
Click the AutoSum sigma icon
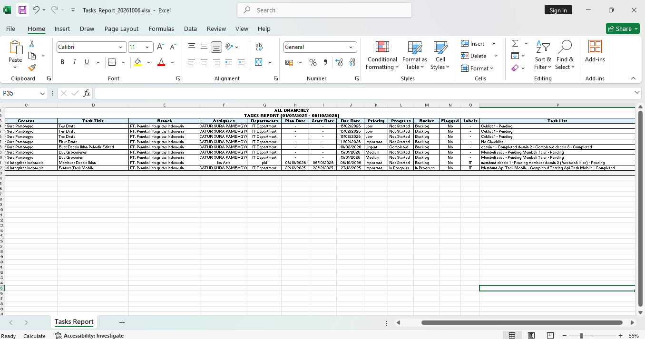(515, 43)
